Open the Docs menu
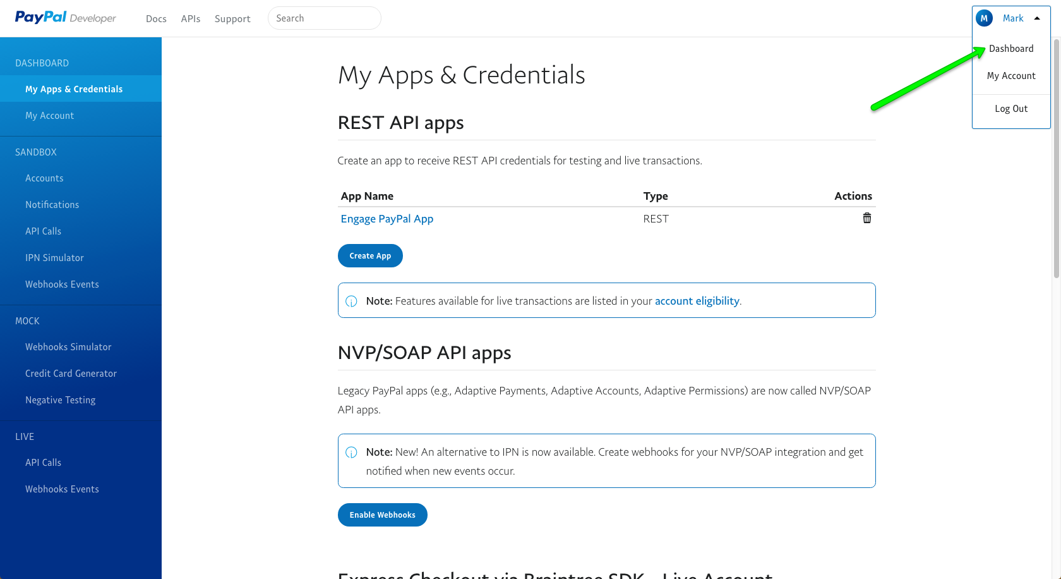Viewport: 1061px width, 579px height. [156, 19]
